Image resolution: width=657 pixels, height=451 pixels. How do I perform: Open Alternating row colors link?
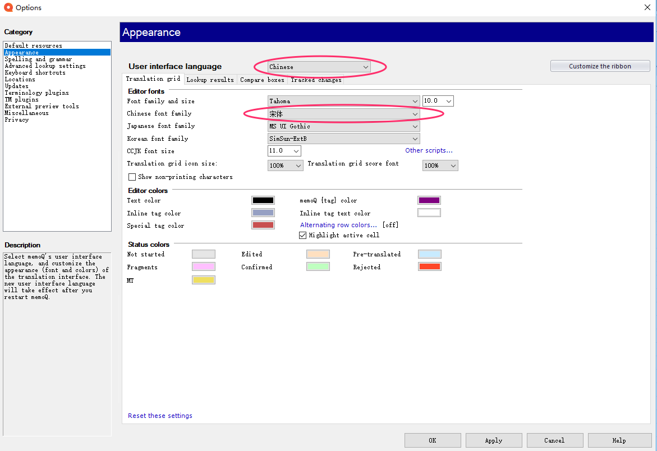coord(338,225)
